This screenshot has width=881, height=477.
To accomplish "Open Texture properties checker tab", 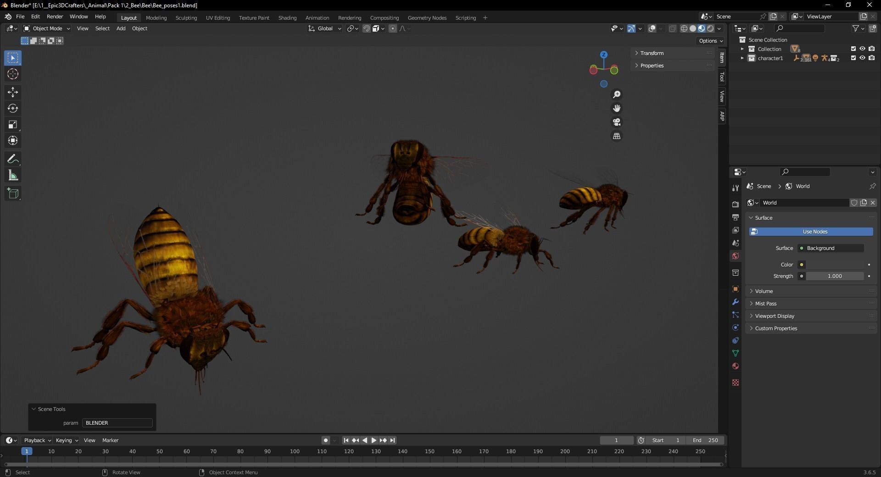I will (736, 383).
